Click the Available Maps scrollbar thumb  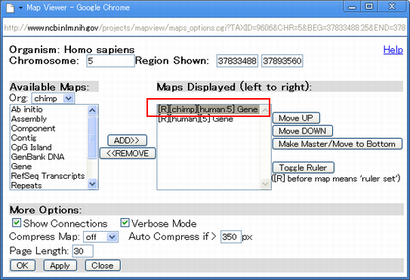92,137
